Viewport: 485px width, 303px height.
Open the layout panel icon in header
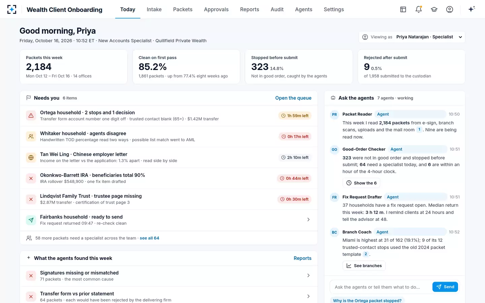tap(403, 9)
